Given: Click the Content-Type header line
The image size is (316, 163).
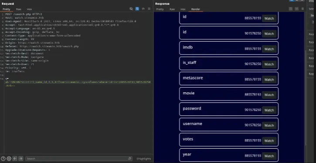Looking at the screenshot, I should click(43, 36).
